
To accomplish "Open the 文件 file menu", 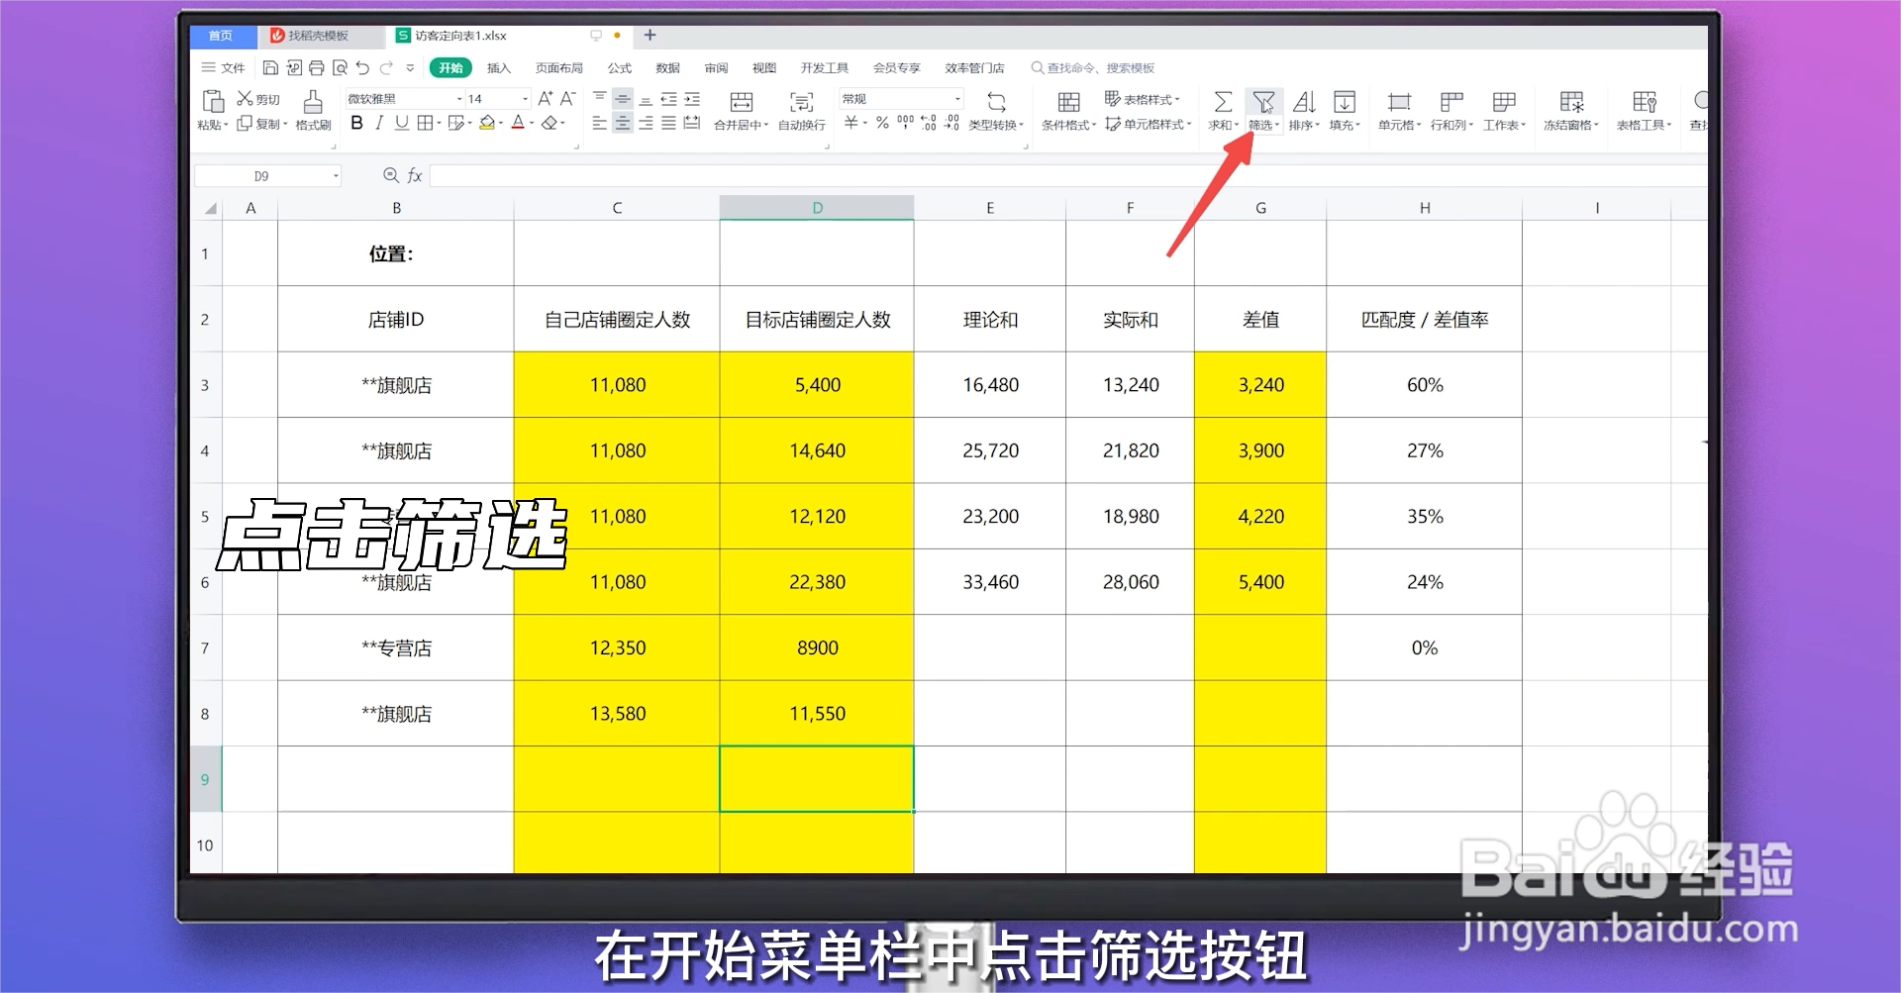I will click(223, 67).
